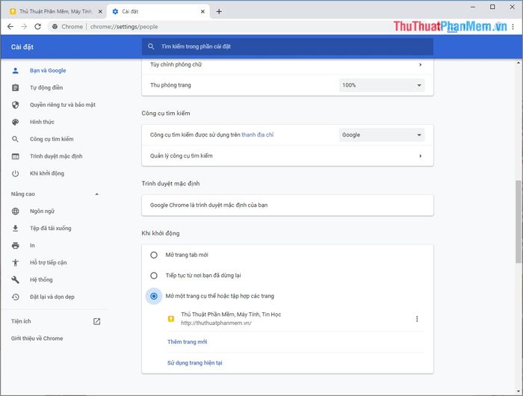Click text Google Chrome là trình duyệt mặc định
523x396 pixels.
point(208,205)
